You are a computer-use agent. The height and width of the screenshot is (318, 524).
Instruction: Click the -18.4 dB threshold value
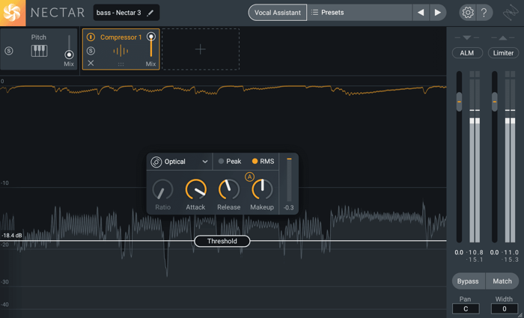coord(12,236)
